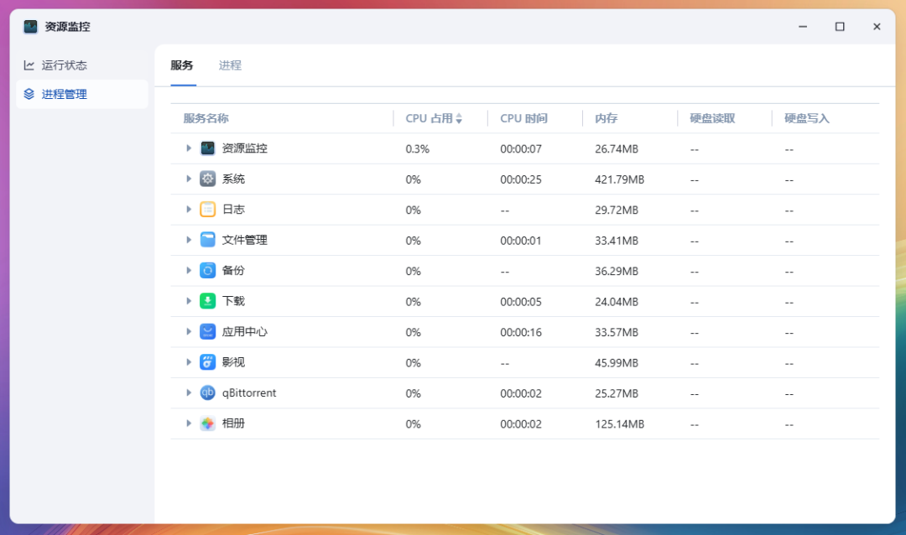Select 进程管理 in the sidebar
Viewport: 906px width, 535px height.
tap(82, 94)
